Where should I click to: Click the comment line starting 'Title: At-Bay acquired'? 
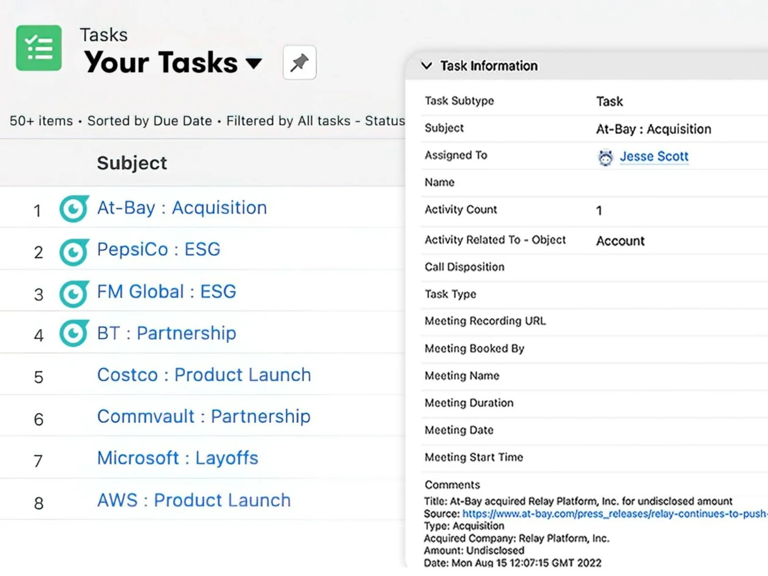click(x=578, y=501)
